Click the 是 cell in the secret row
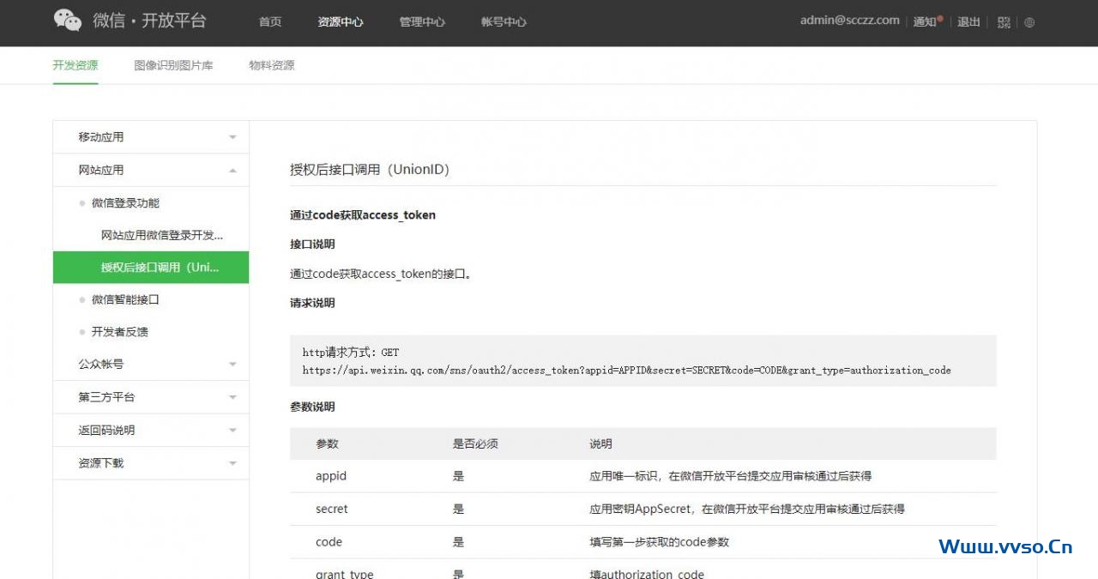 coord(458,509)
